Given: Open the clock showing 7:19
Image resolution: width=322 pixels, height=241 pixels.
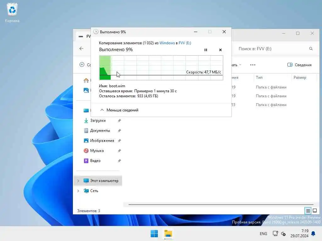Looking at the screenshot, I should (x=299, y=233).
